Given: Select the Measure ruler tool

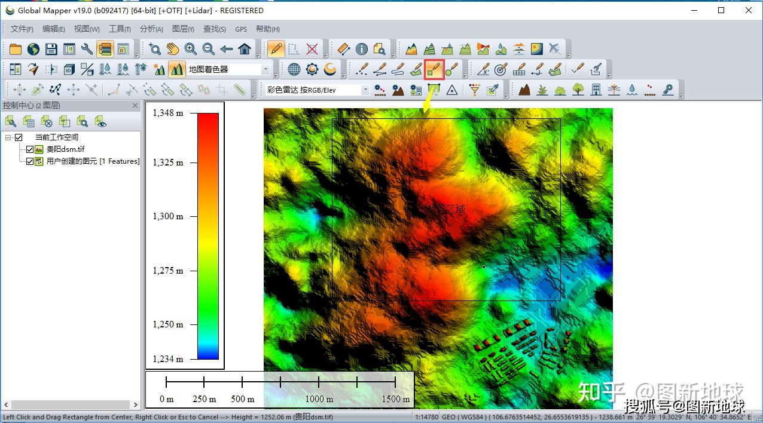Looking at the screenshot, I should 343,49.
